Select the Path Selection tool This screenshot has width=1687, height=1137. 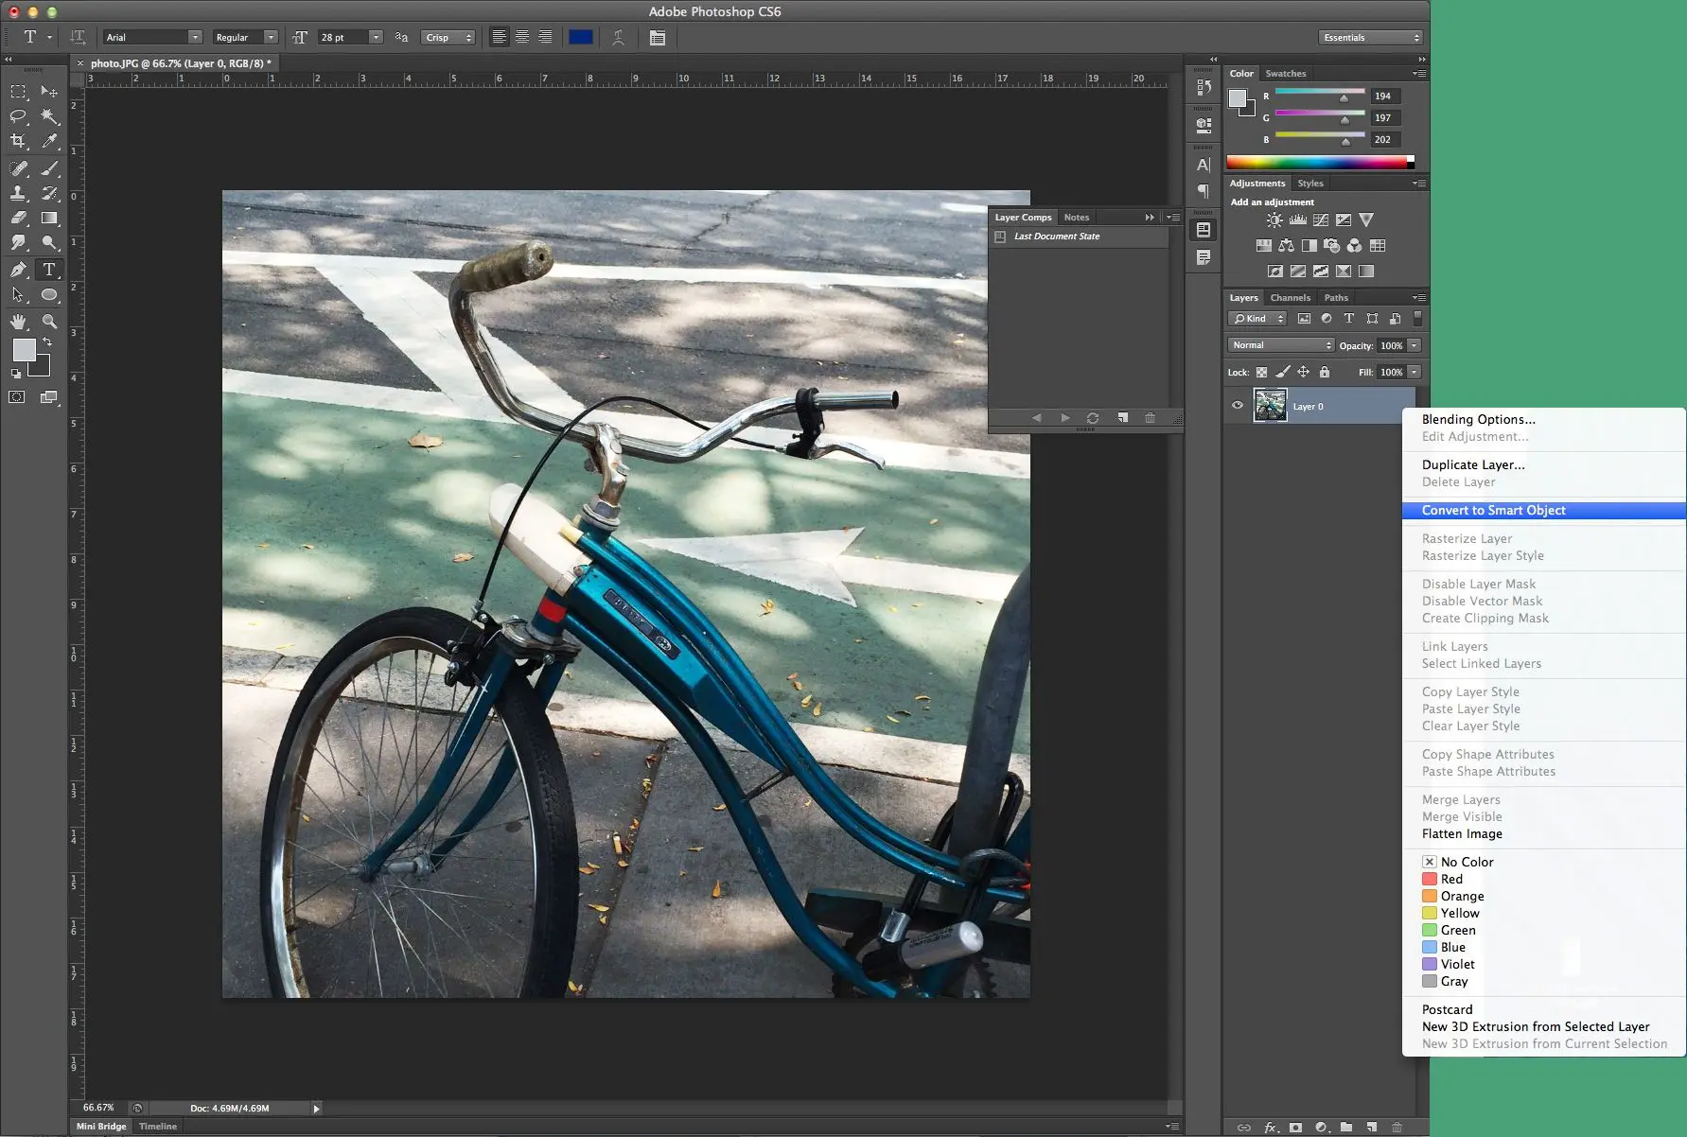18,295
